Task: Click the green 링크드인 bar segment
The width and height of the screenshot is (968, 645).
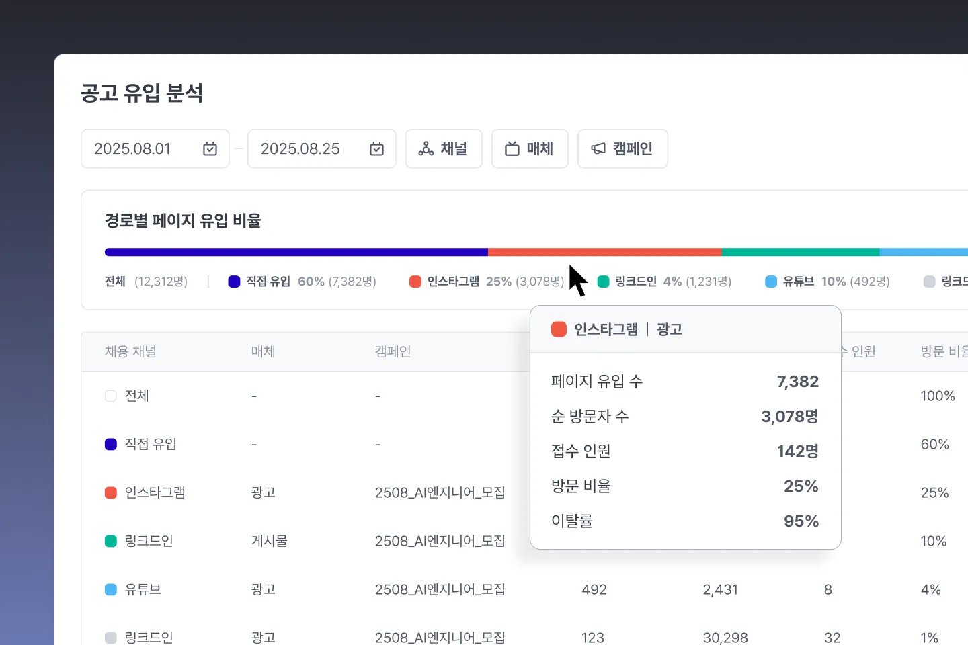Action: tap(801, 252)
